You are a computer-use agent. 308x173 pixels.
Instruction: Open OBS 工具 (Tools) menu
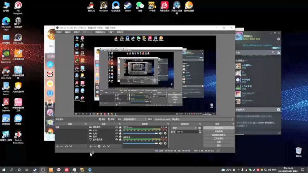[x=111, y=32]
